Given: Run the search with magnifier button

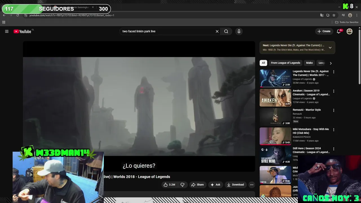Looking at the screenshot, I should pyautogui.click(x=226, y=31).
